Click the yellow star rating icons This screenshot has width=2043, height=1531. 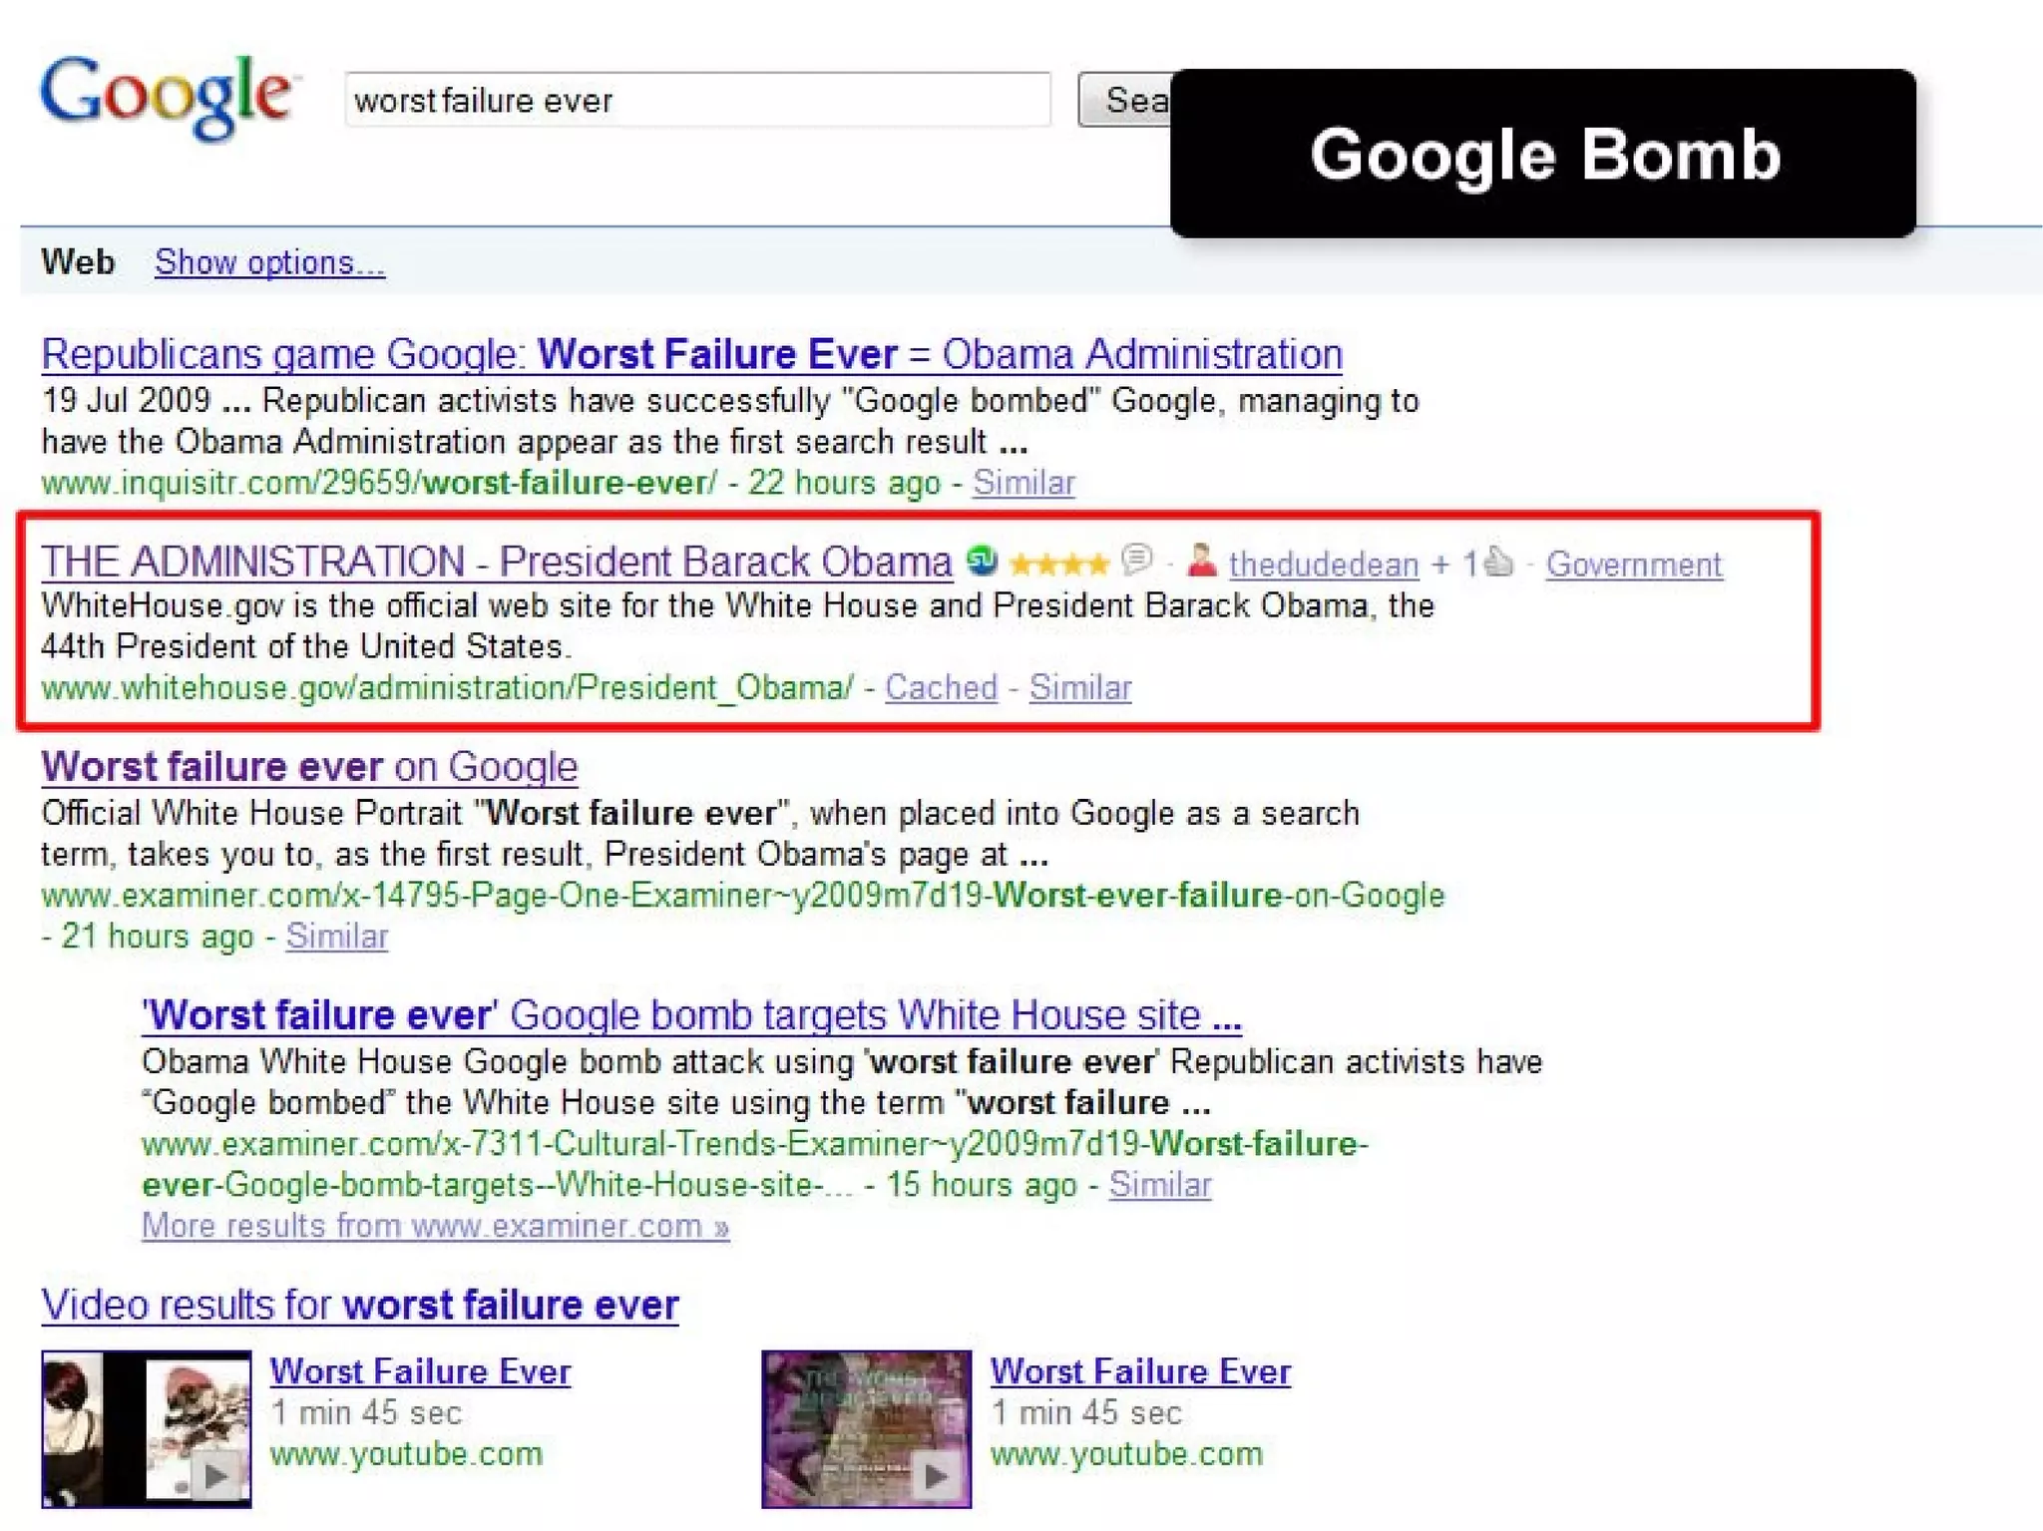1058,565
